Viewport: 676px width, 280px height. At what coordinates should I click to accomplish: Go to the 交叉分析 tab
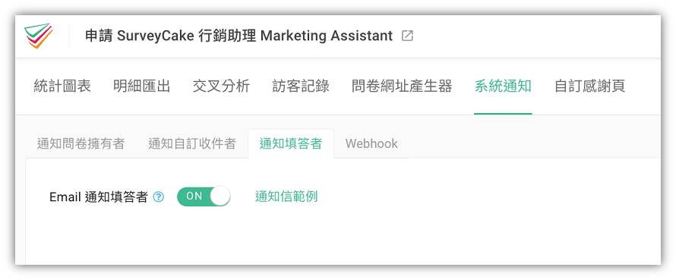point(221,87)
